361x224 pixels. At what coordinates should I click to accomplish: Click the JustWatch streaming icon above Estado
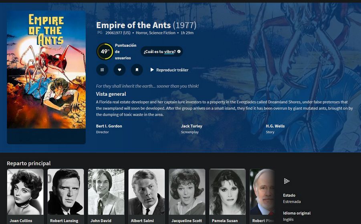[x=286, y=181]
